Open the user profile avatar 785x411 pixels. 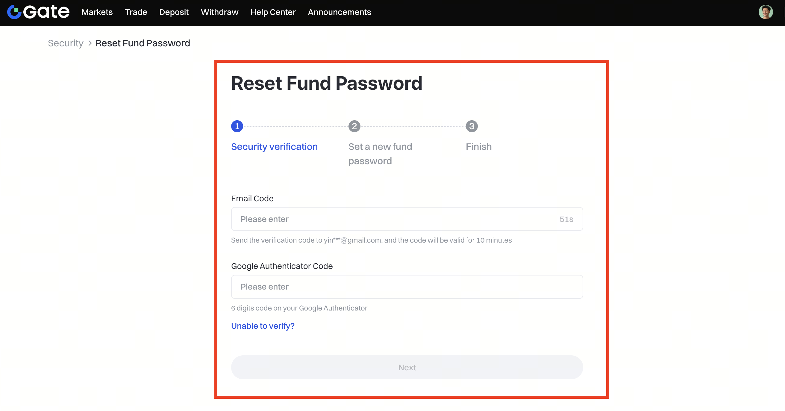(765, 12)
